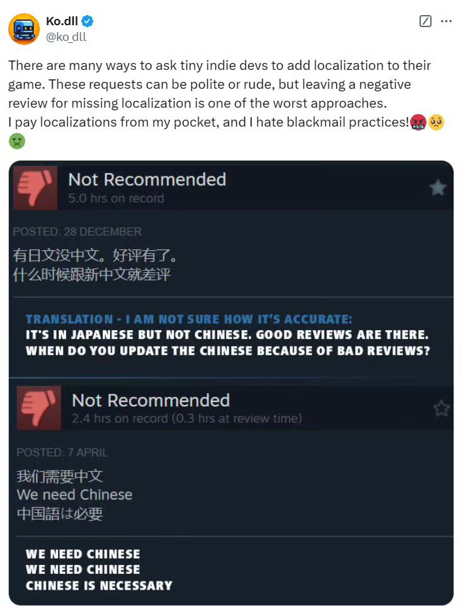Click the Ko.dll display name
This screenshot has width=463, height=606.
(x=62, y=21)
